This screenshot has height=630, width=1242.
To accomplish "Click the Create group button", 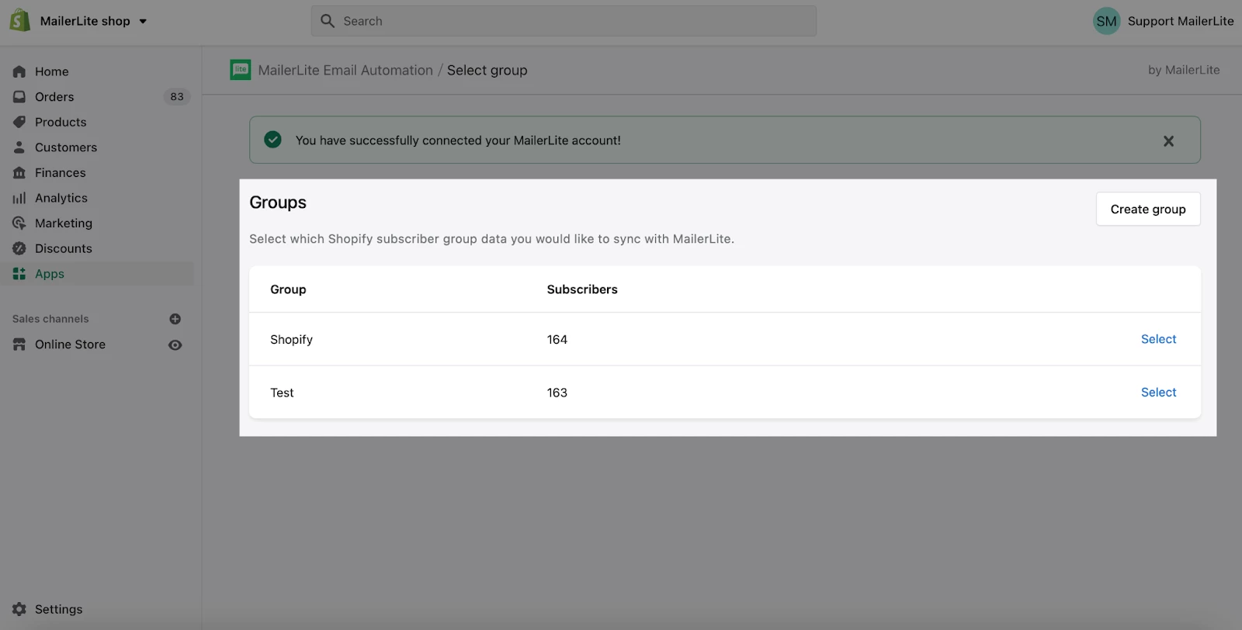I will point(1148,209).
